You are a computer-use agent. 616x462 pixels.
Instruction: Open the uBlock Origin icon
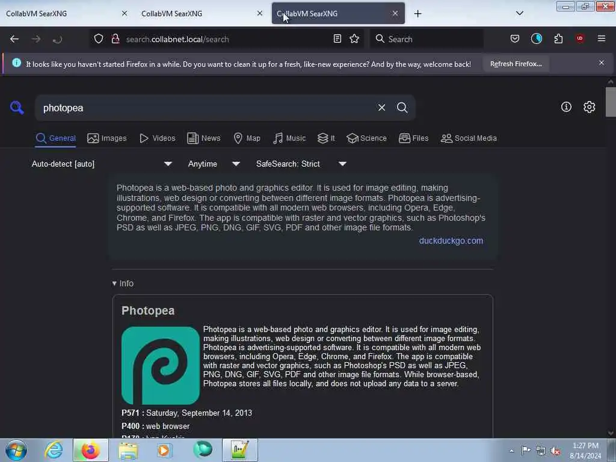(580, 38)
